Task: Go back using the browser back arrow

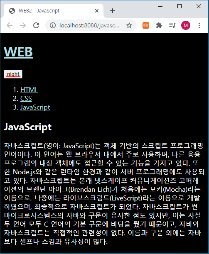Action: coord(10,25)
